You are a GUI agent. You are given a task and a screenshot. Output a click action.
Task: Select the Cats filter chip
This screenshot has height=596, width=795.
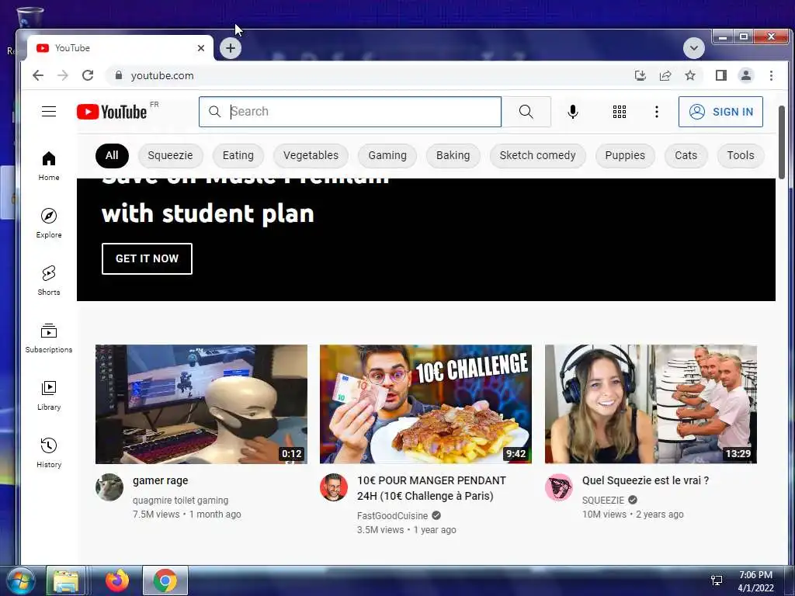click(686, 155)
